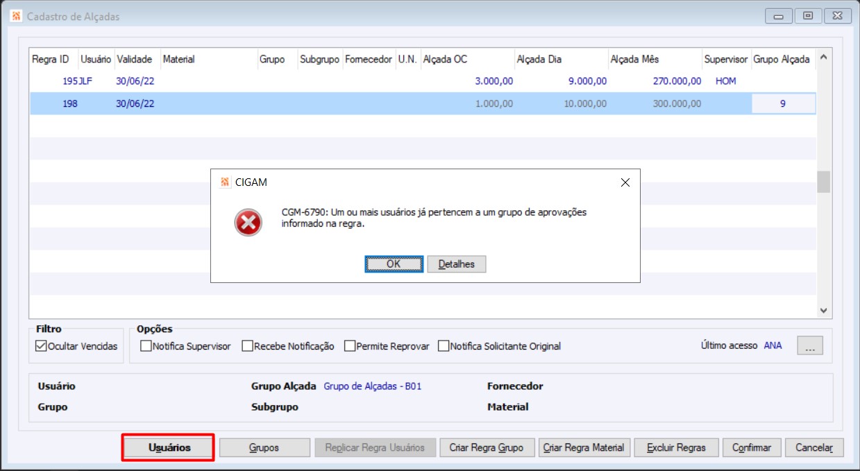This screenshot has height=471, width=860.
Task: Click the ANA last access value
Action: coord(773,345)
